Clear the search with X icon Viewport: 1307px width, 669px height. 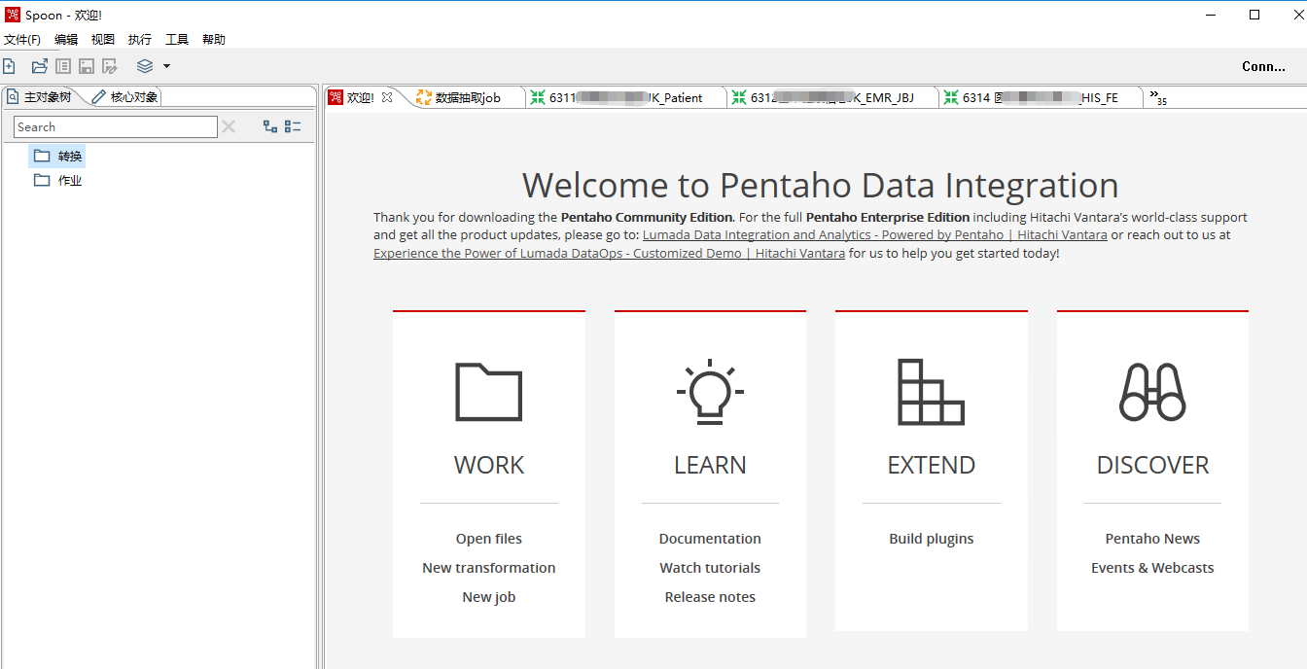[x=229, y=126]
